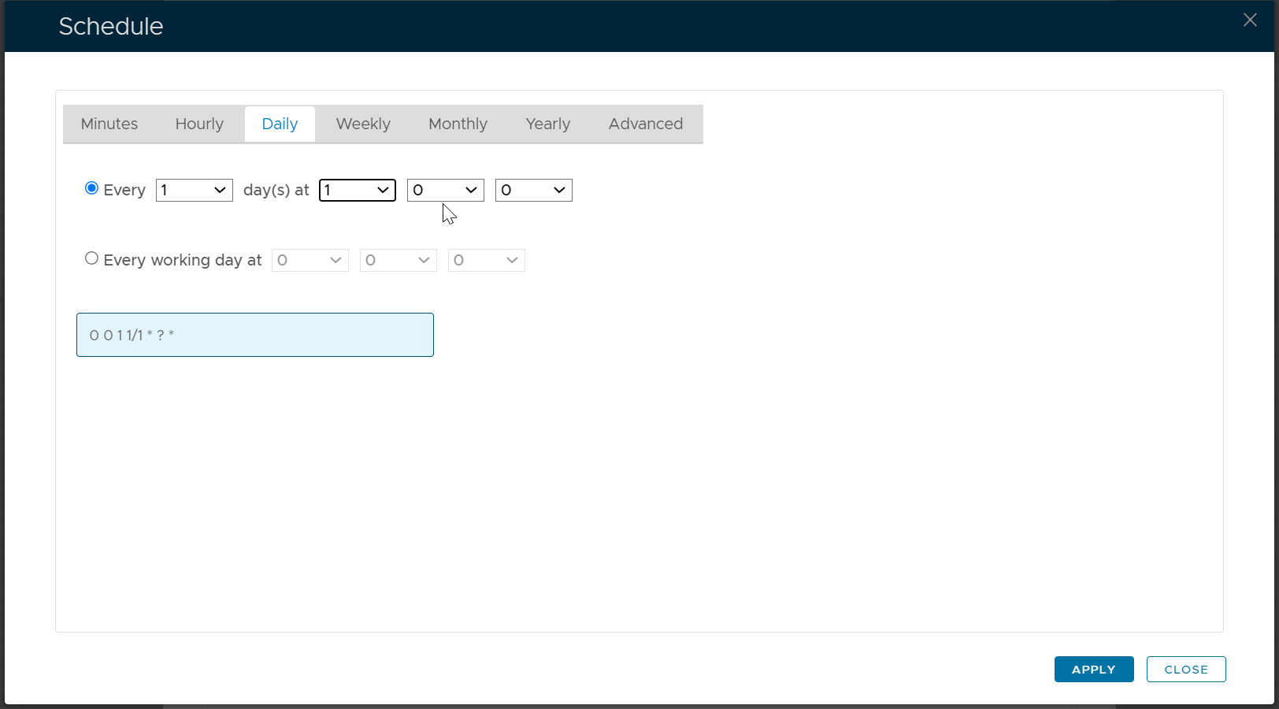Switch to the Hourly tab
This screenshot has width=1279, height=709.
199,124
